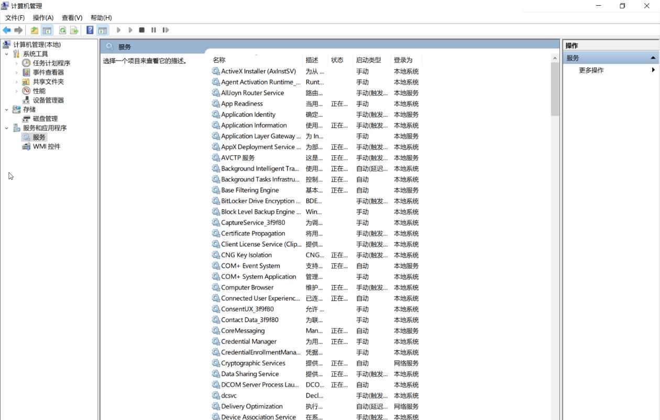
Task: Open Help using the question mark icon
Action: pyautogui.click(x=89, y=30)
